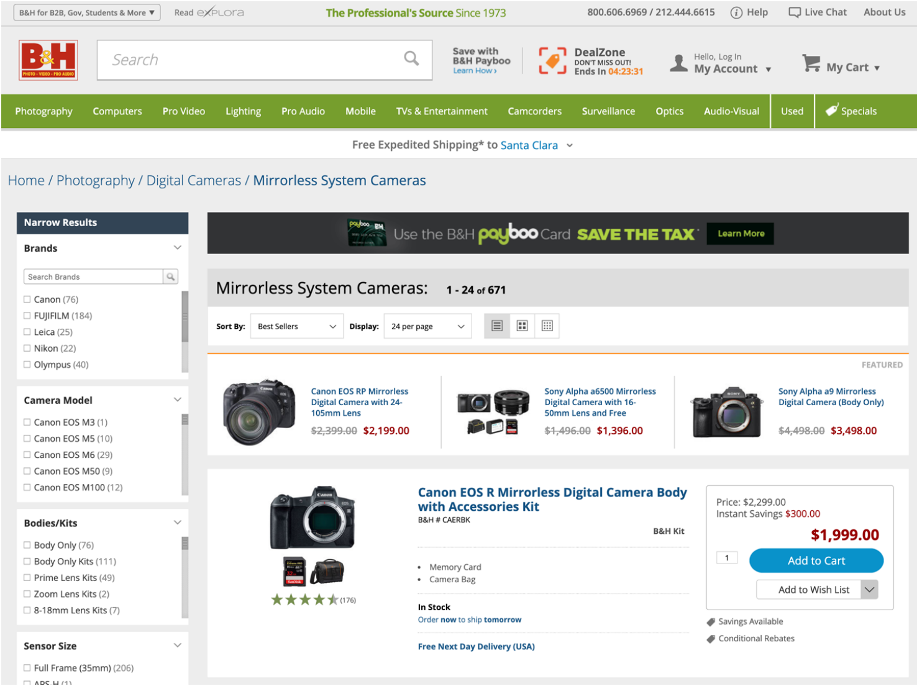This screenshot has height=686, width=917.
Task: Open the Canon EOS RP featured thumbnail
Action: (260, 411)
